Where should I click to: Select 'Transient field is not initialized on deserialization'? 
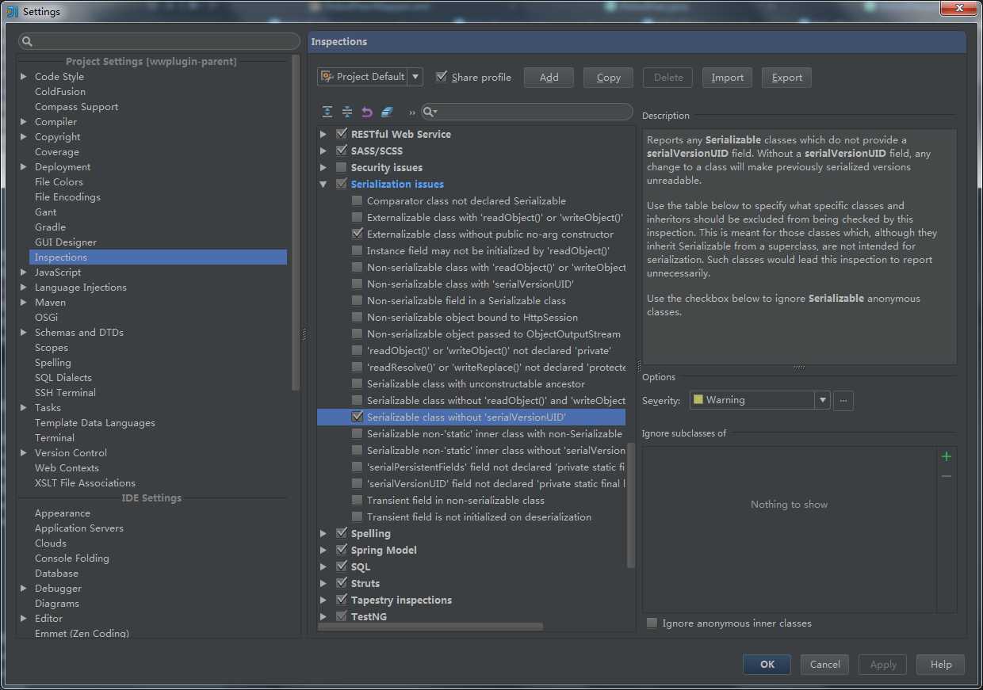[479, 517]
